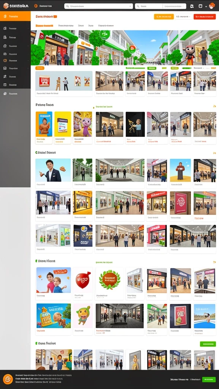This screenshot has height=389, width=219.
Task: Switch to the orange active tab under the title
Action: 44,25
